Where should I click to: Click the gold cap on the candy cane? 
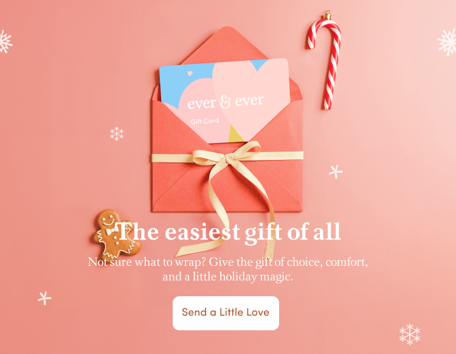coord(328,15)
